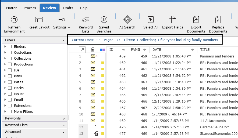The width and height of the screenshot is (238, 138).
Task: Click the text file icon for CaramelSauce.txt
Action: coord(96,127)
